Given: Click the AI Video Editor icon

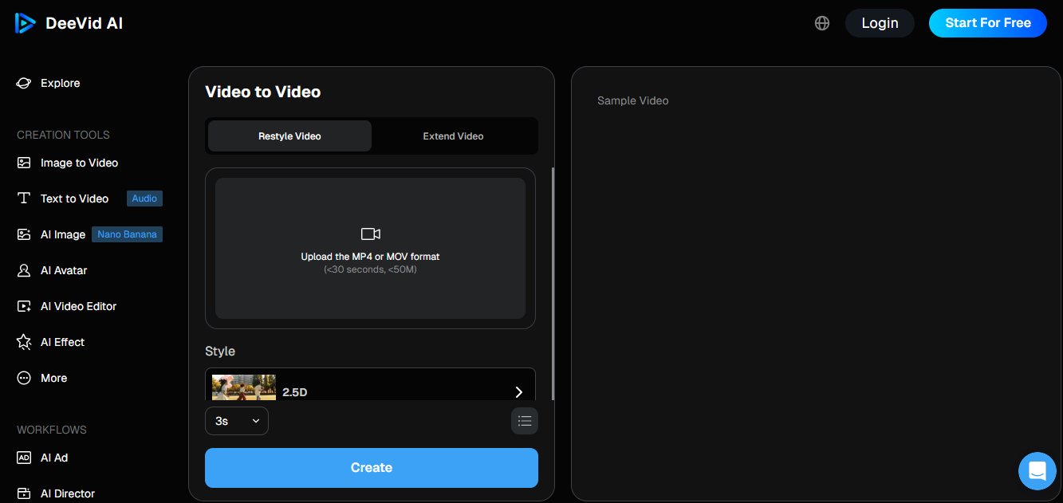Looking at the screenshot, I should [24, 306].
